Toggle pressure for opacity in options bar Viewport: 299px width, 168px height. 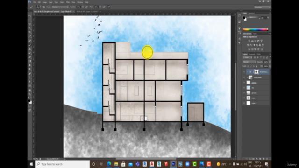(x=86, y=7)
